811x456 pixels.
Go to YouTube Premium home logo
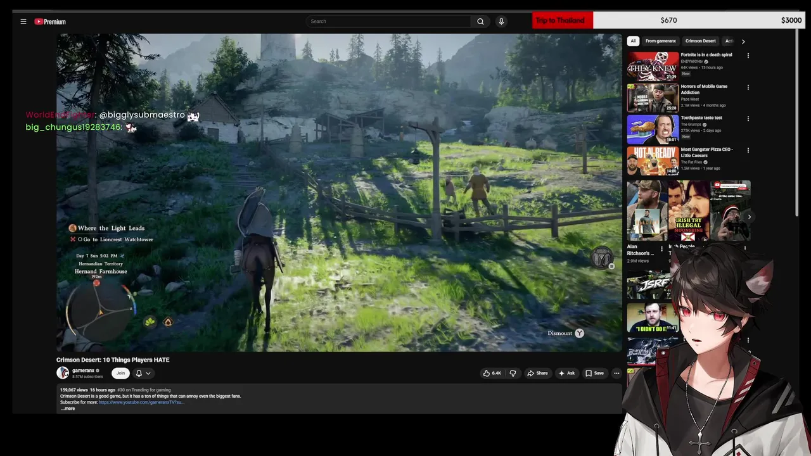(x=50, y=22)
